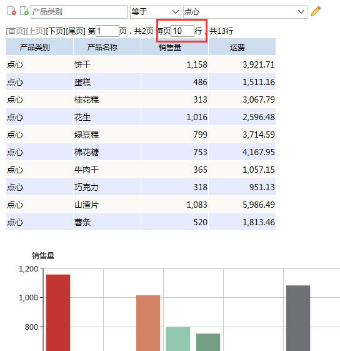Click the 首页 first page link
The width and height of the screenshot is (340, 351).
[16, 31]
